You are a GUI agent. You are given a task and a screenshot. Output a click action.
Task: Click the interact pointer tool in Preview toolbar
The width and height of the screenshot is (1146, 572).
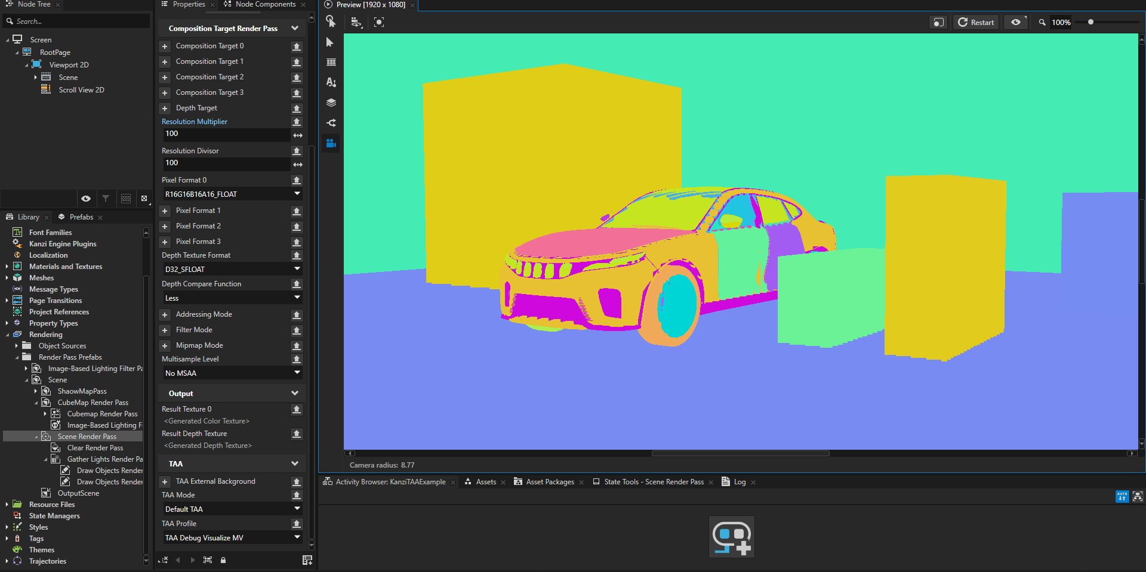tap(331, 22)
